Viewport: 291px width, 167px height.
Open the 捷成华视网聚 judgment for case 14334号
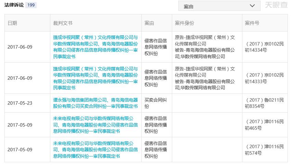(x=96, y=47)
